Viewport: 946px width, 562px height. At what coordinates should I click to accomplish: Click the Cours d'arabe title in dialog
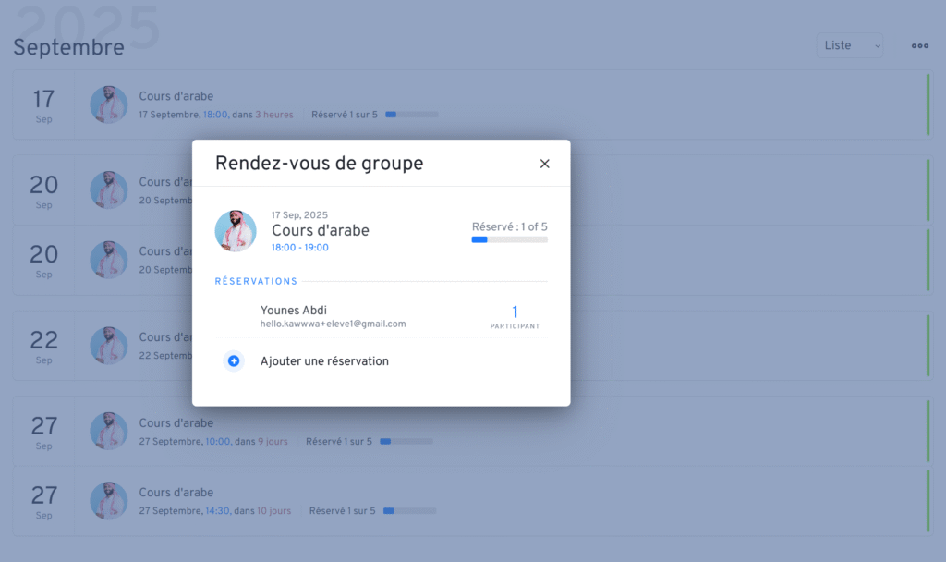pos(321,230)
